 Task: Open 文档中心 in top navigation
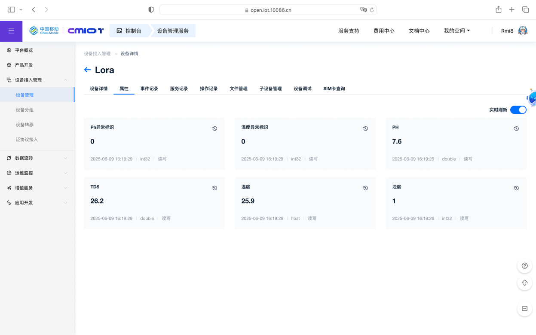pyautogui.click(x=419, y=31)
